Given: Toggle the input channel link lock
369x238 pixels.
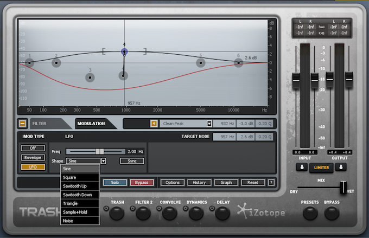Looking at the screenshot, I should pyautogui.click(x=302, y=167).
